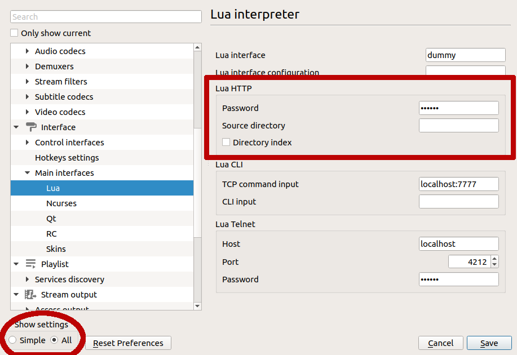Image resolution: width=517 pixels, height=355 pixels.
Task: Select the All settings radio button
Action: tap(55, 340)
